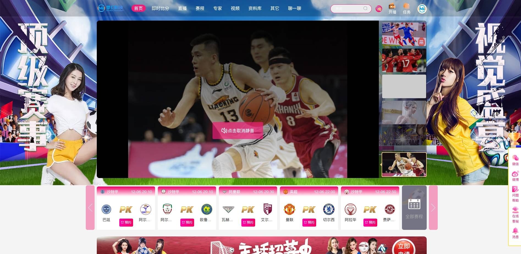This screenshot has height=254, width=521.
Task: Click the 立即申请 button on the banner
Action: pos(404,248)
